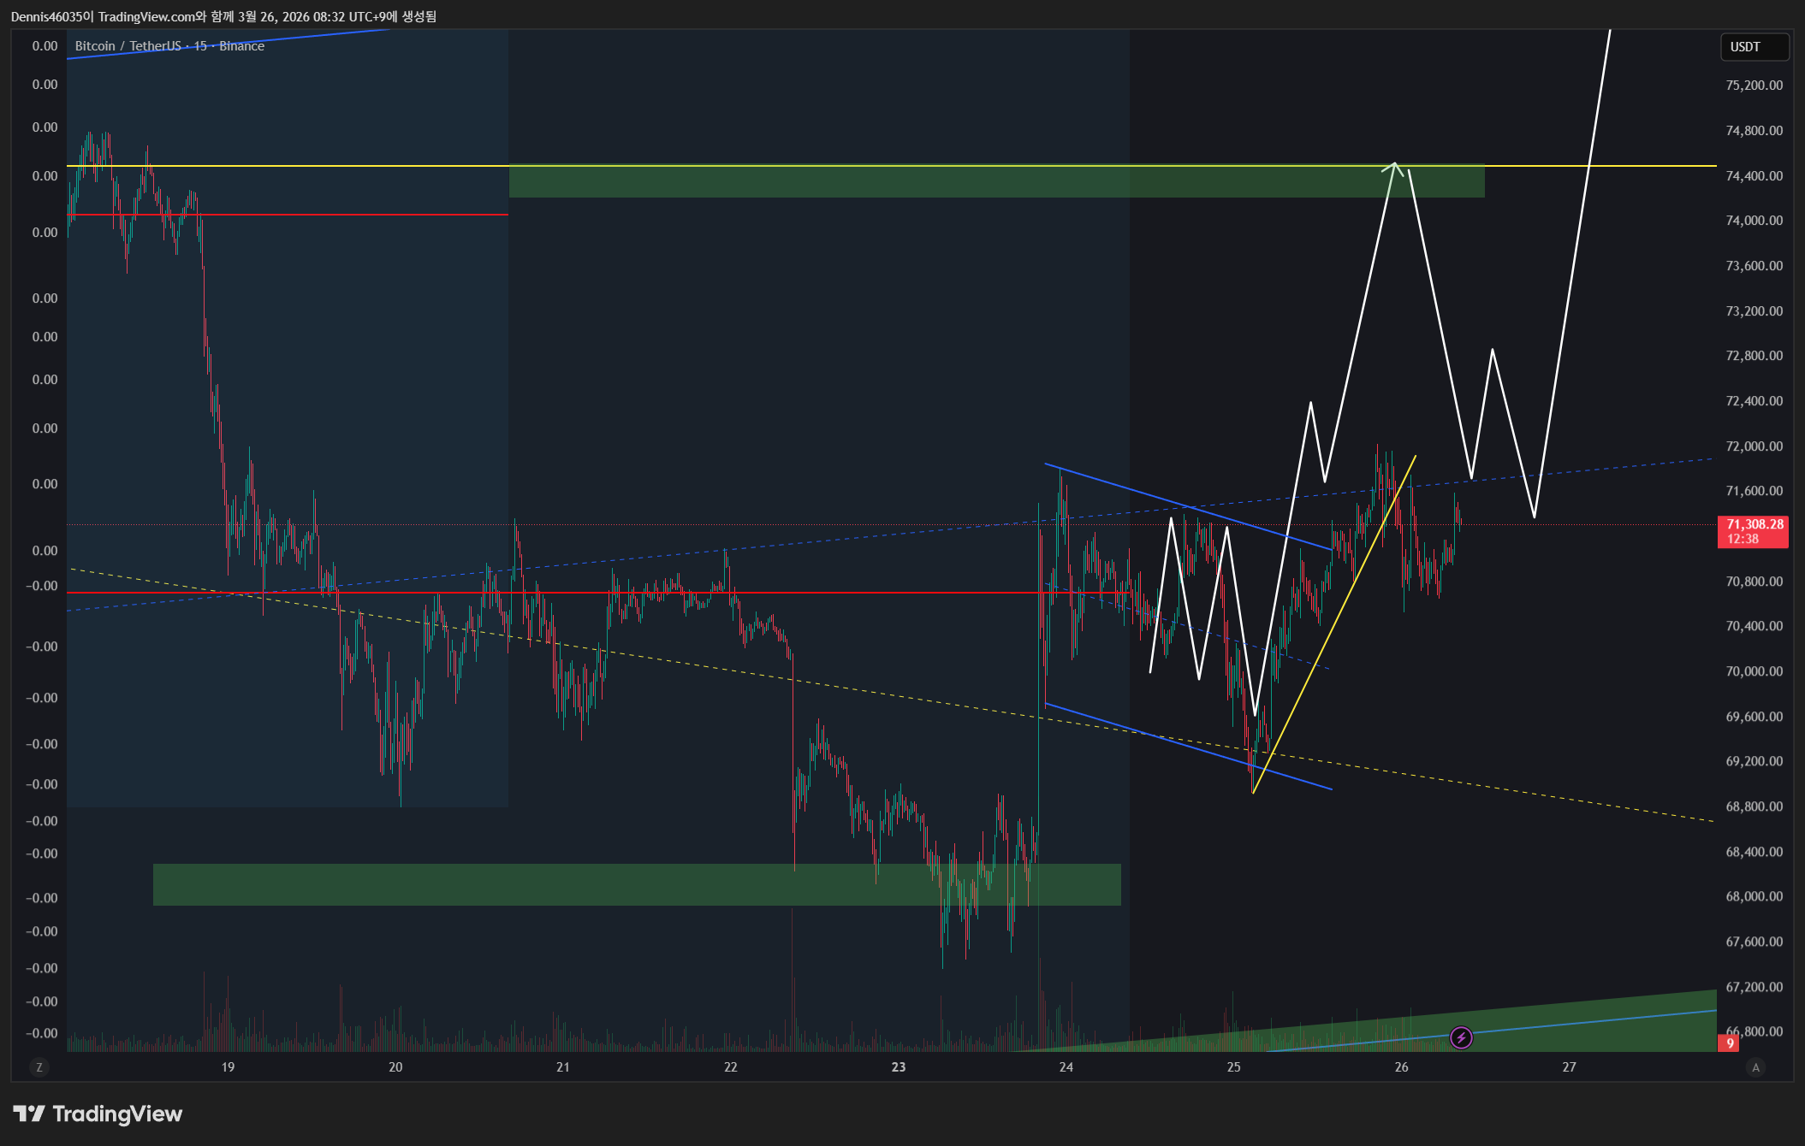Click the red 9 notification badge
Viewport: 1805px width, 1146px height.
tap(1730, 1043)
